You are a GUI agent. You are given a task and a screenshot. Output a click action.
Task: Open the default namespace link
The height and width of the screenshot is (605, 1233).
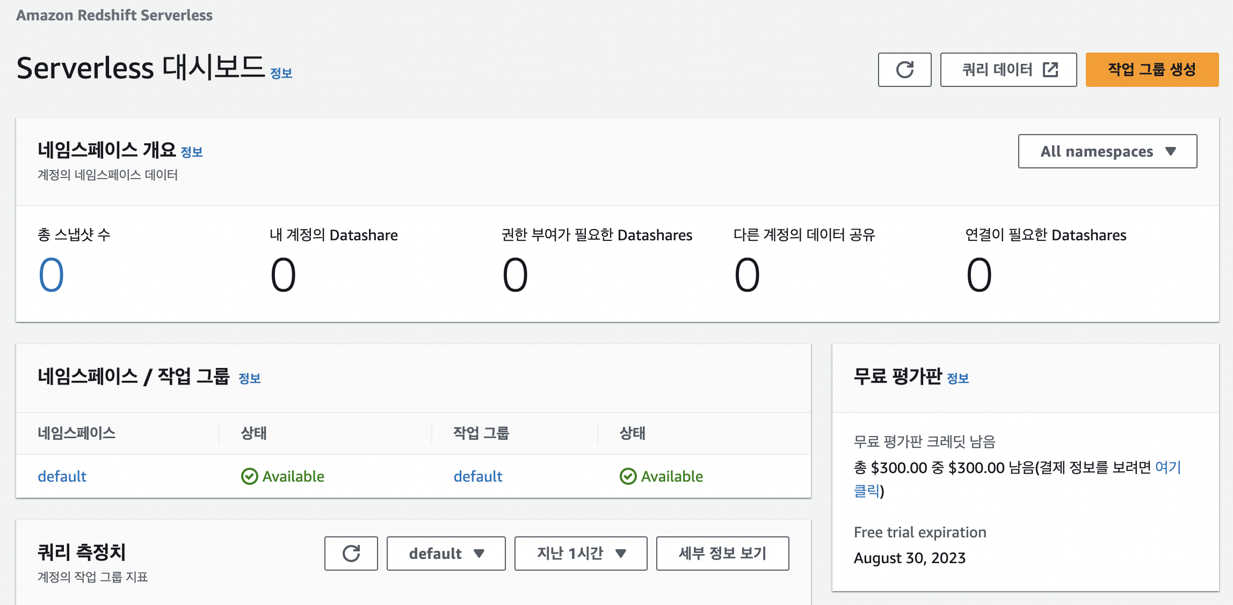tap(62, 476)
